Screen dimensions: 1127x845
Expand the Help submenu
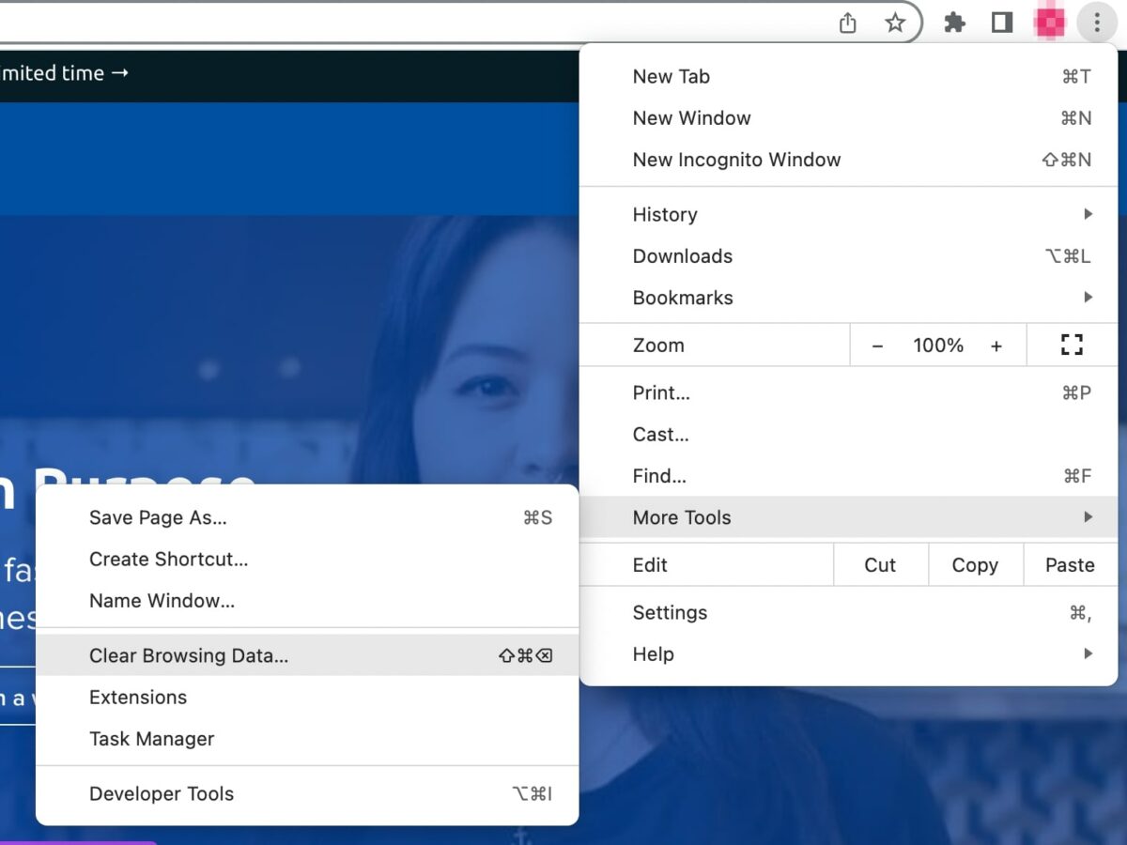653,653
